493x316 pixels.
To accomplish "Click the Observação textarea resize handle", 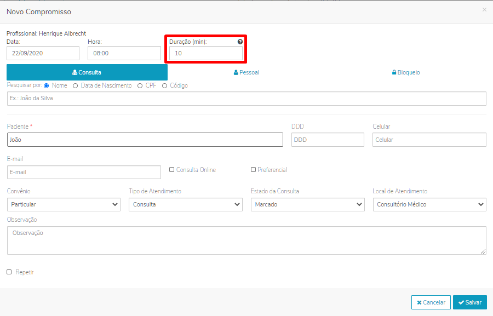I will coord(483,251).
